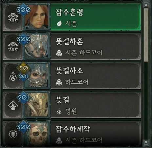Choose the 뜻길하소 hardcore character entry
The image size is (152, 148).
pyautogui.click(x=72, y=76)
